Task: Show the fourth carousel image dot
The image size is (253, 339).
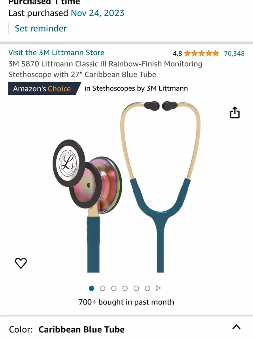Action: click(x=125, y=288)
